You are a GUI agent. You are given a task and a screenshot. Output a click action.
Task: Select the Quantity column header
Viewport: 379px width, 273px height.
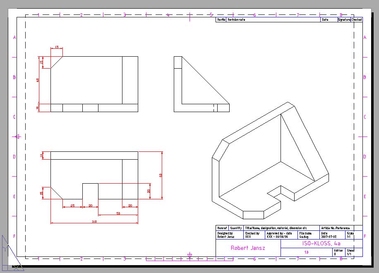(236, 228)
